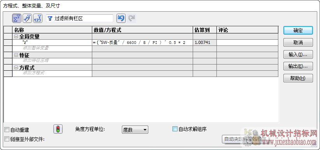Select the Equation View filter icon
The width and height of the screenshot is (320, 150).
point(17,18)
